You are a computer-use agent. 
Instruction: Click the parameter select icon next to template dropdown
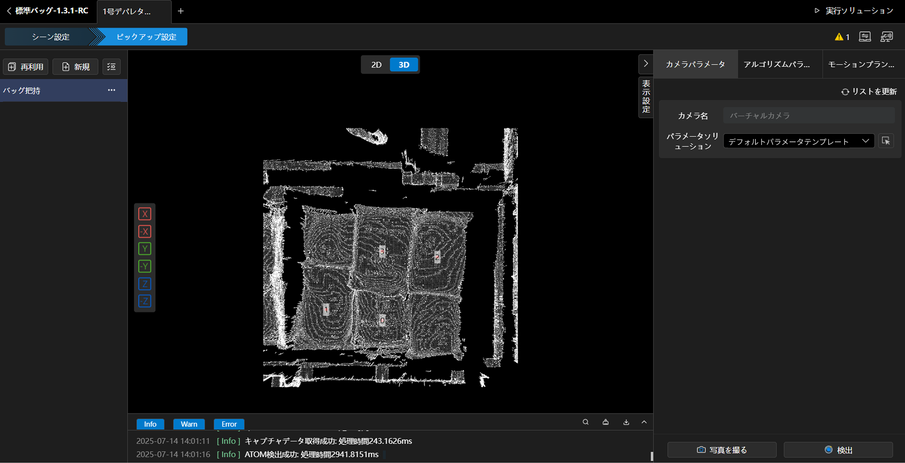(x=886, y=141)
